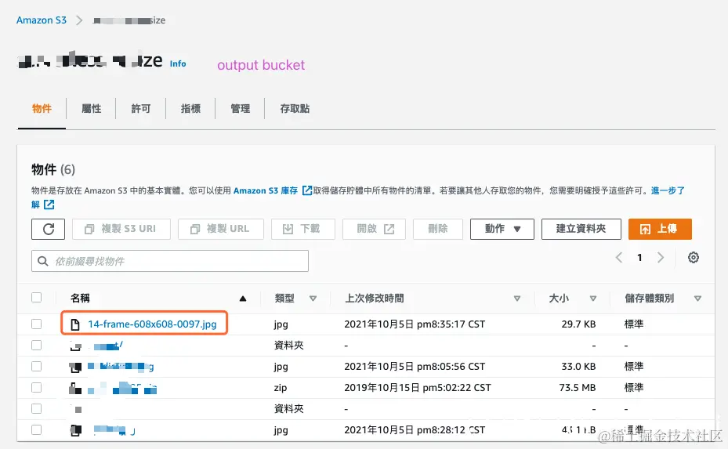Sort by 類型 column arrow
The image size is (728, 449).
pyautogui.click(x=313, y=299)
